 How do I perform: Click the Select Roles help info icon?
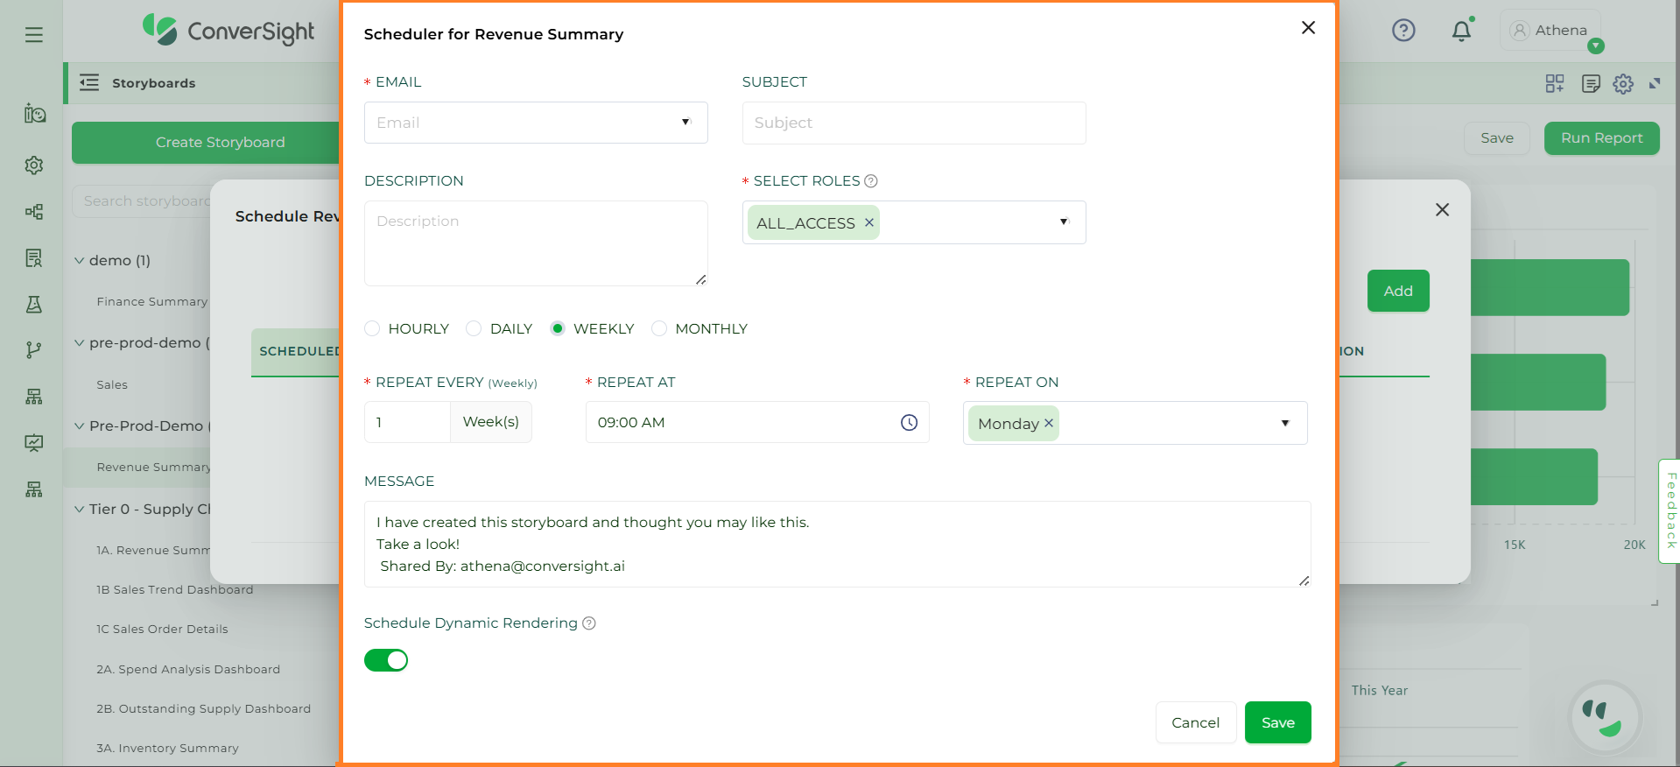pos(871,181)
